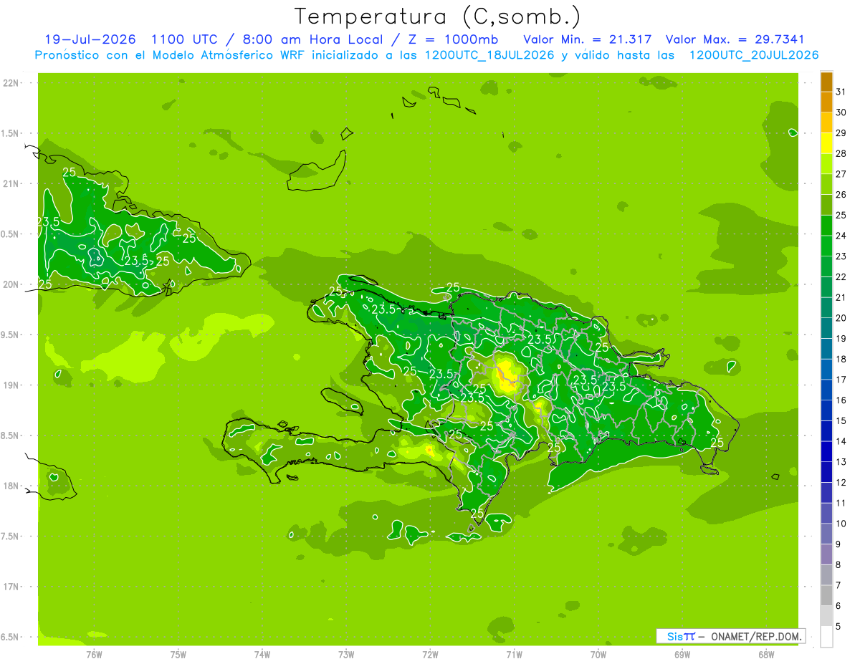Open the SisPI – ONAMET/REP.DOM. label

pyautogui.click(x=730, y=636)
